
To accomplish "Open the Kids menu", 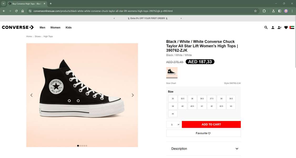I will point(69,28).
